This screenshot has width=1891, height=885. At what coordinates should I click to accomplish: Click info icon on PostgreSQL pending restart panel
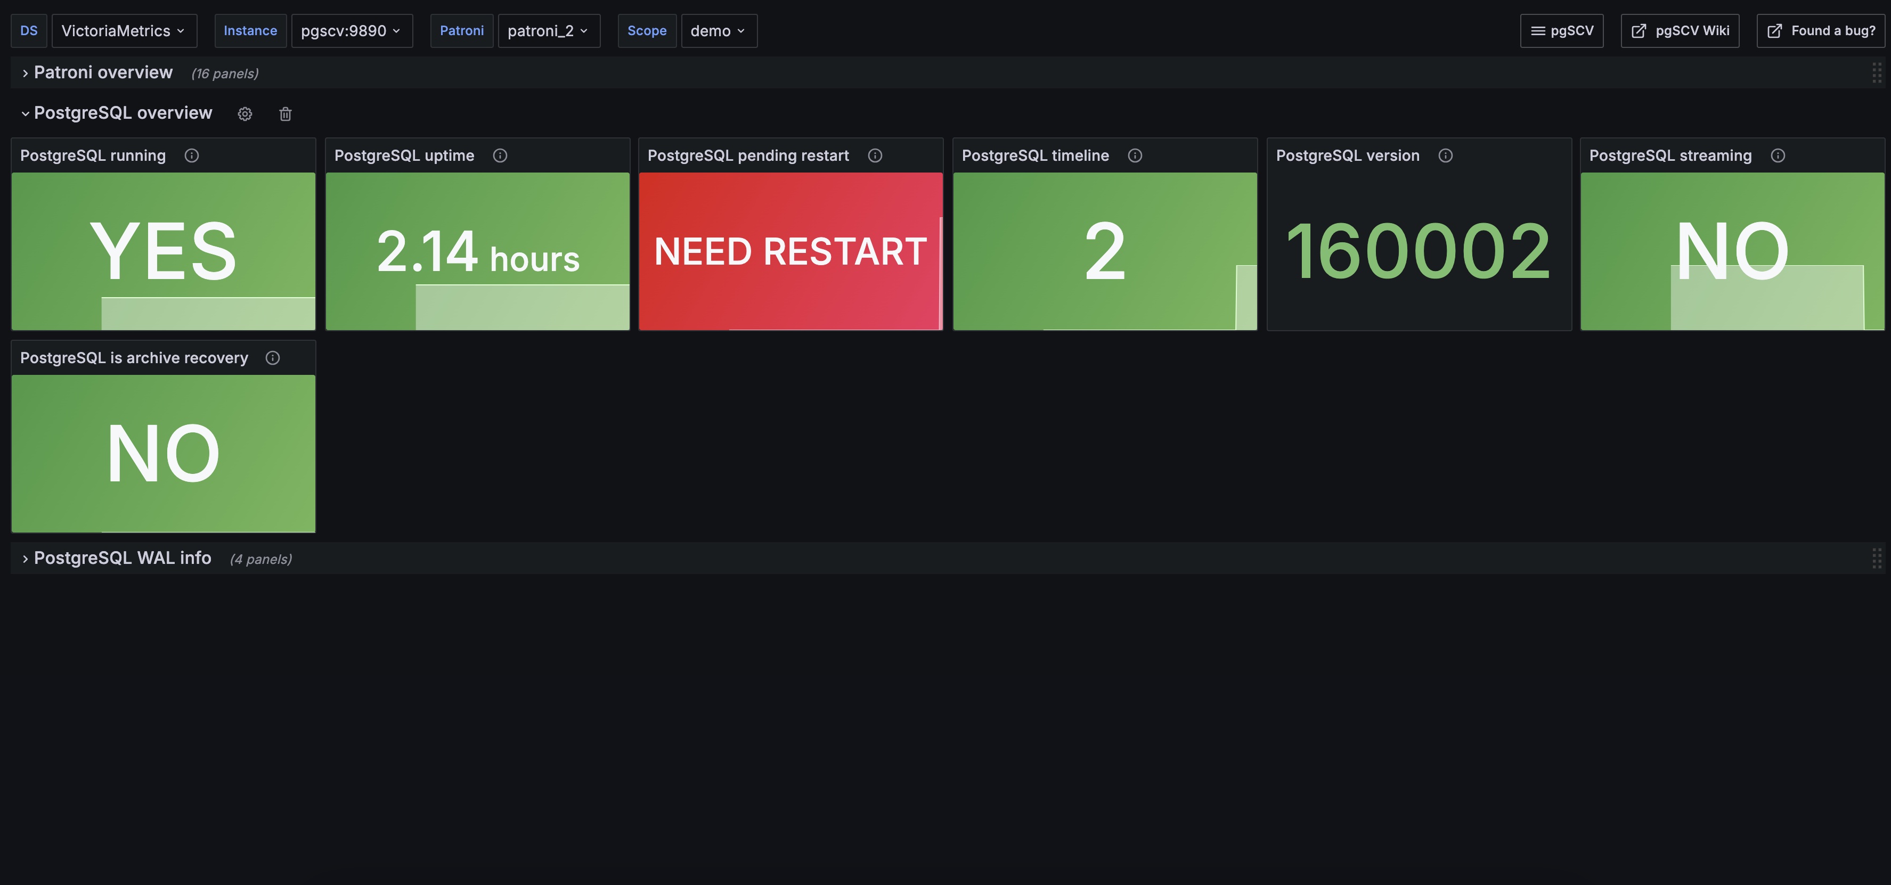[x=875, y=155]
